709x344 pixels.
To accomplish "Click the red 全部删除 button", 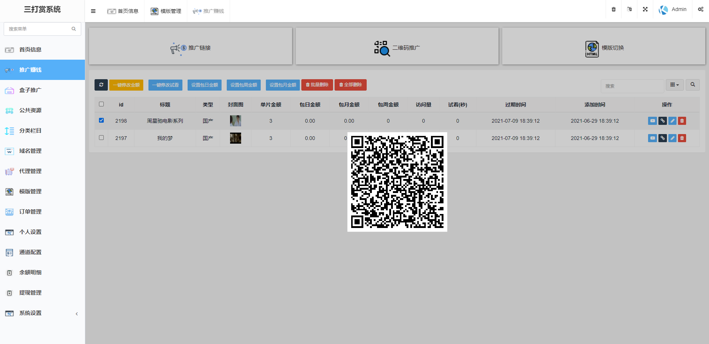I will click(350, 85).
